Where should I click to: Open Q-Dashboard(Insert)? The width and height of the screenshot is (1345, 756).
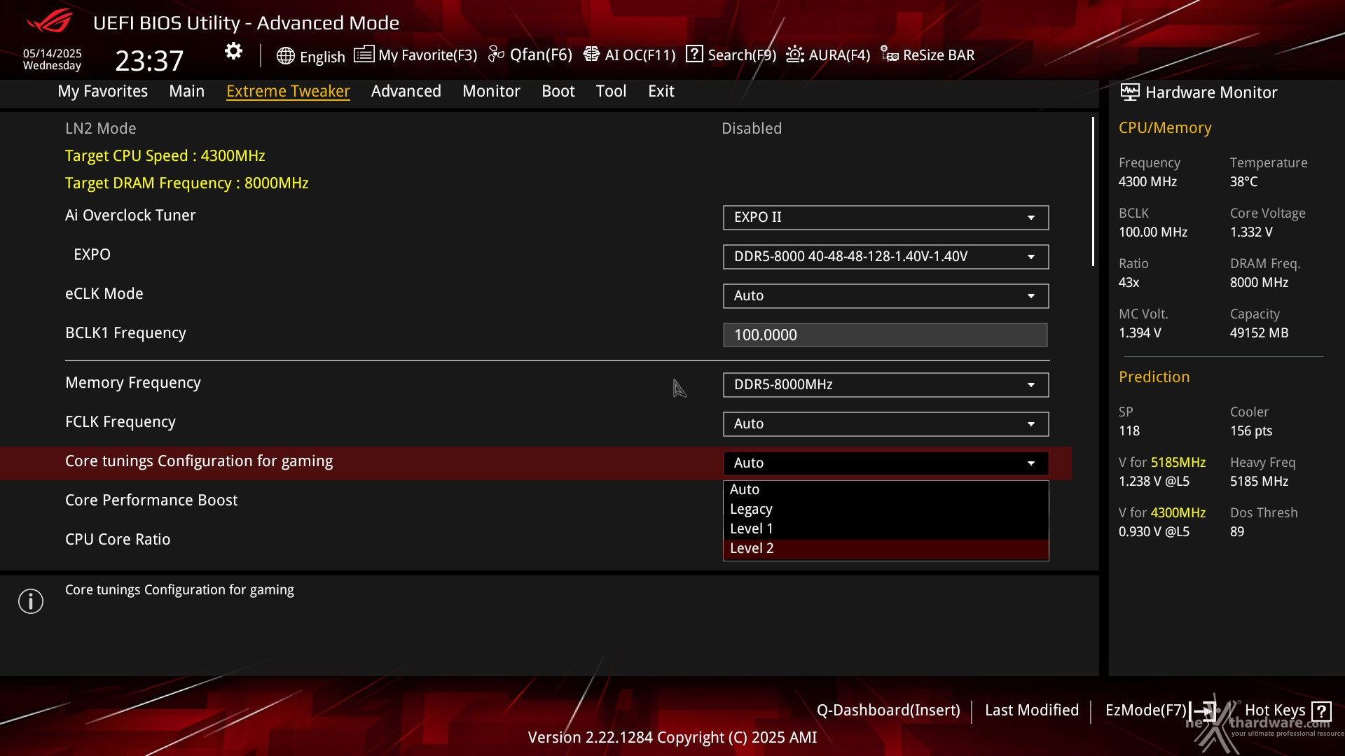[888, 710]
